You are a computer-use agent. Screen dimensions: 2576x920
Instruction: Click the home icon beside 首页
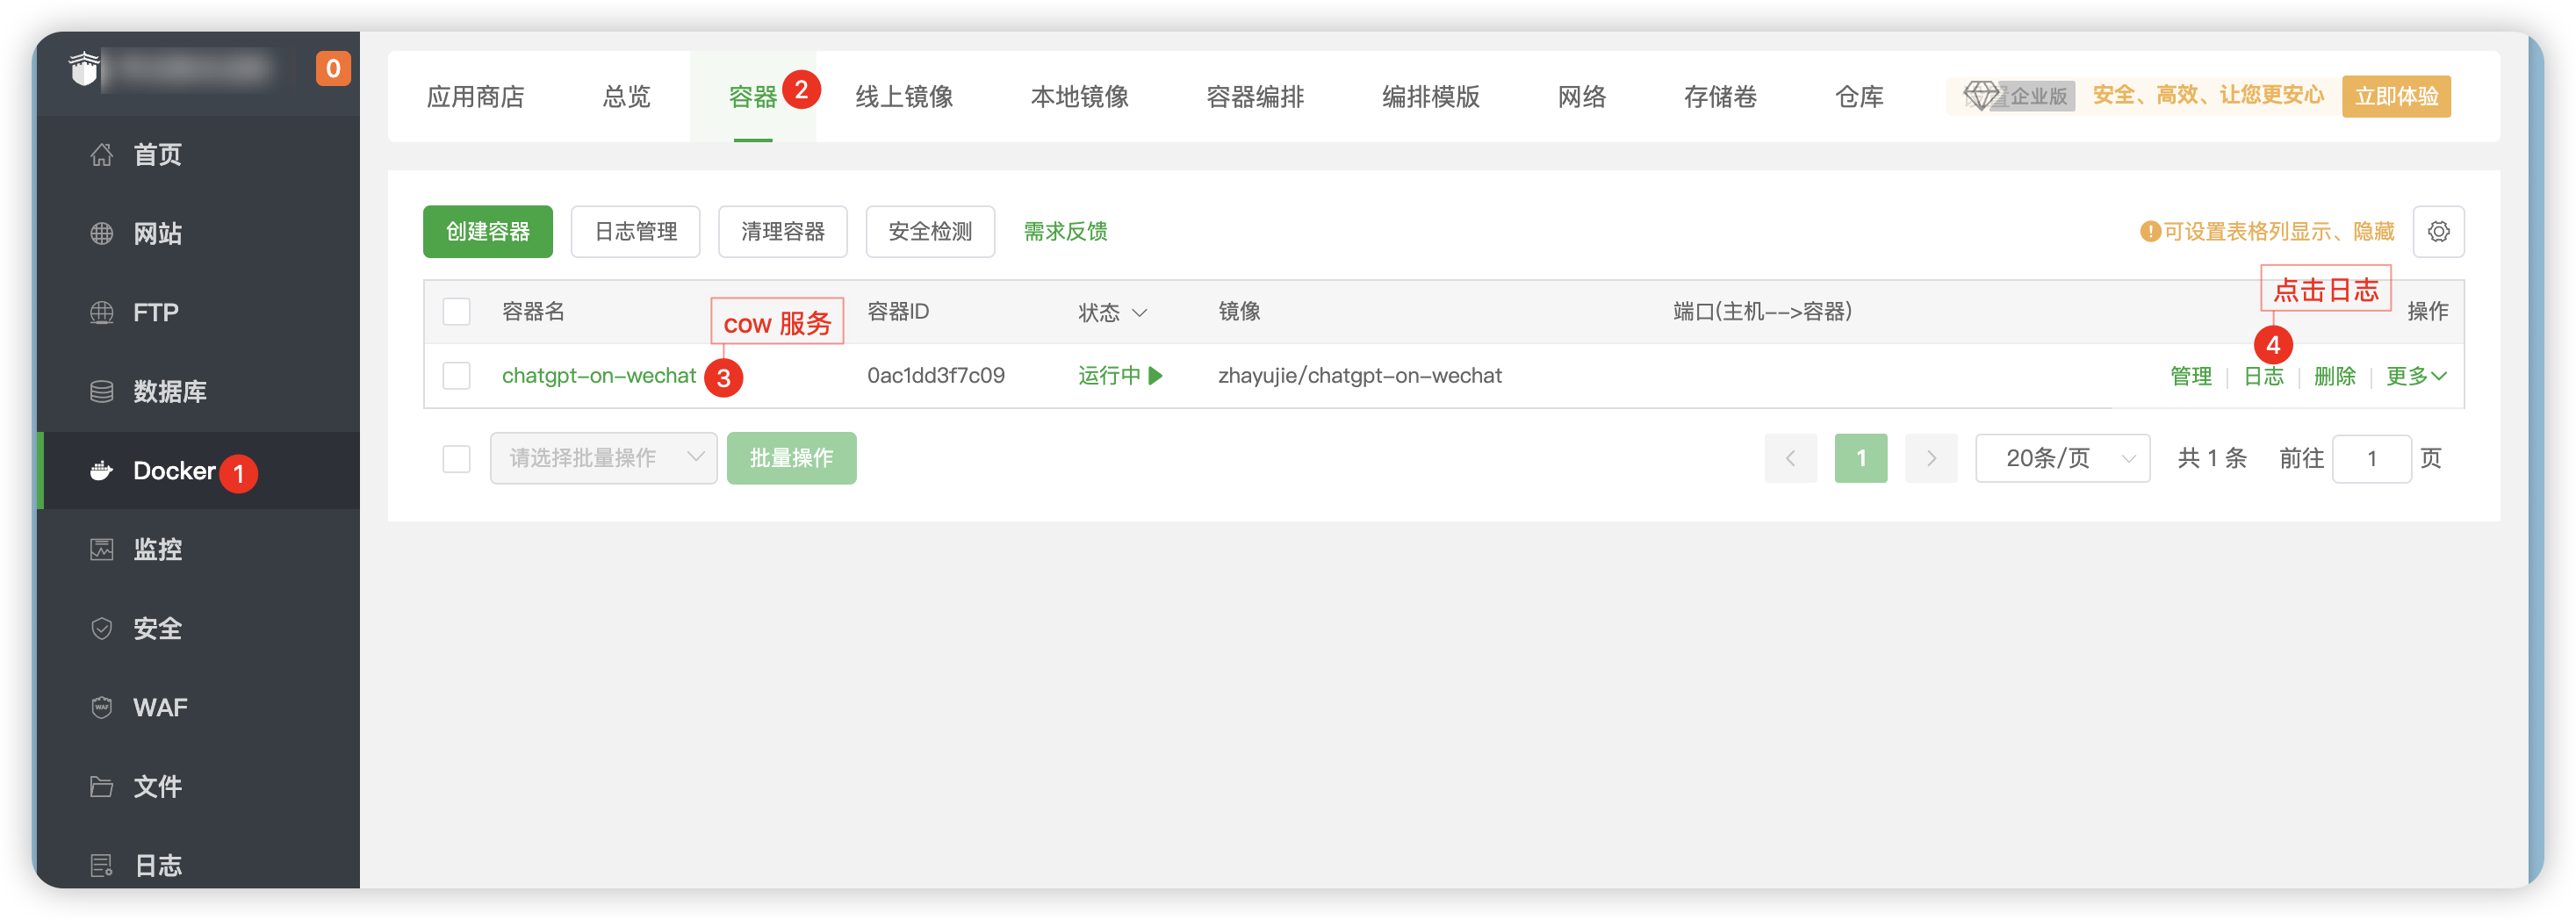tap(101, 155)
